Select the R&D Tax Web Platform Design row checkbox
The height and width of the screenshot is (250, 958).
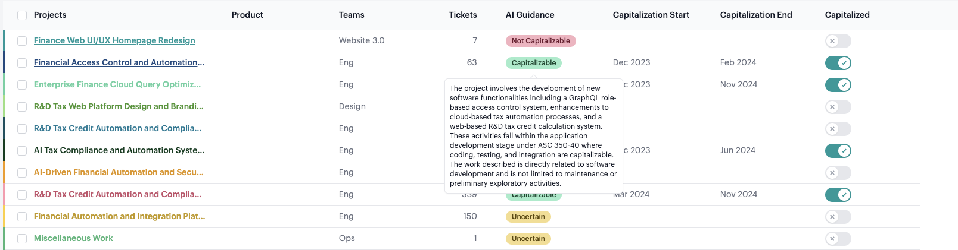coord(22,107)
